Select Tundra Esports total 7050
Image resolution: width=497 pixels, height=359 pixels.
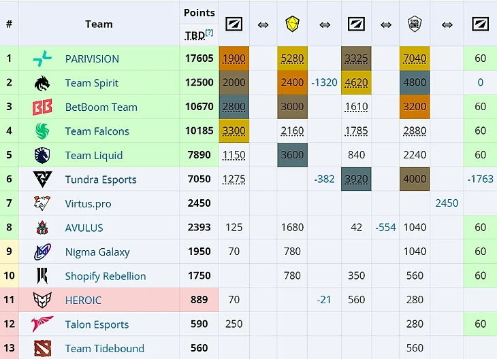[199, 179]
